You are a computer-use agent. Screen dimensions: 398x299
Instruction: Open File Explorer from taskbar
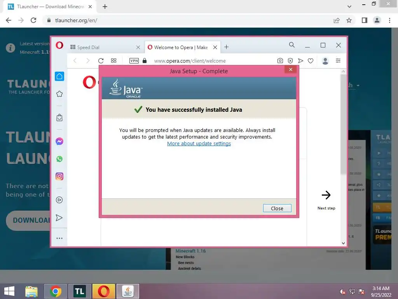click(31, 291)
